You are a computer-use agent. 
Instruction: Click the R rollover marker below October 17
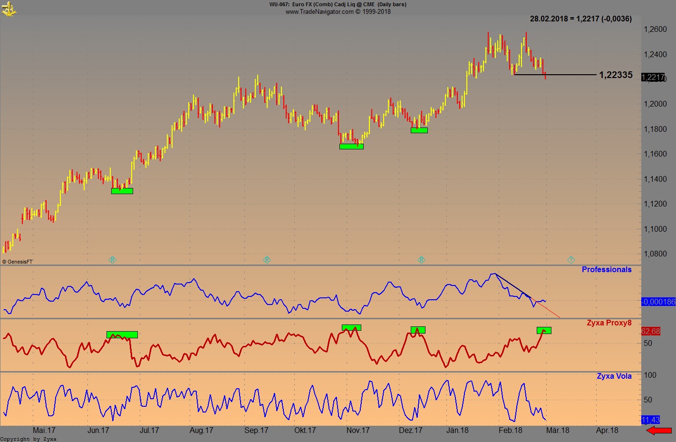[267, 260]
